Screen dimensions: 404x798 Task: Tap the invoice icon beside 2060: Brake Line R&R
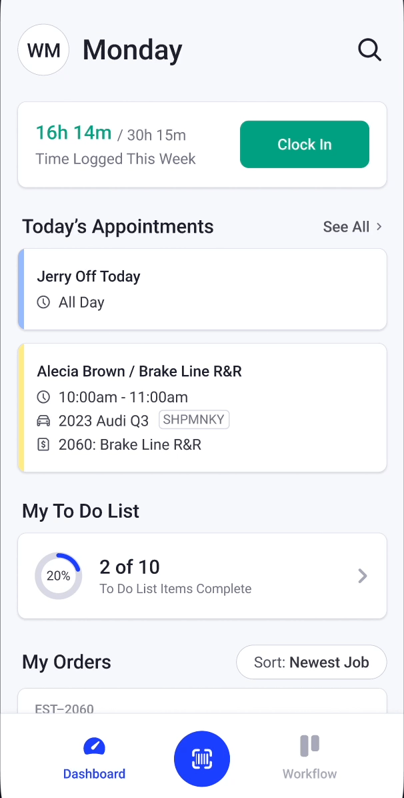pos(43,444)
